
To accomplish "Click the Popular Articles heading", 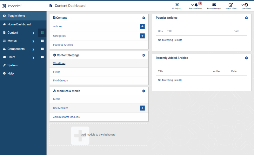I will [x=166, y=18].
